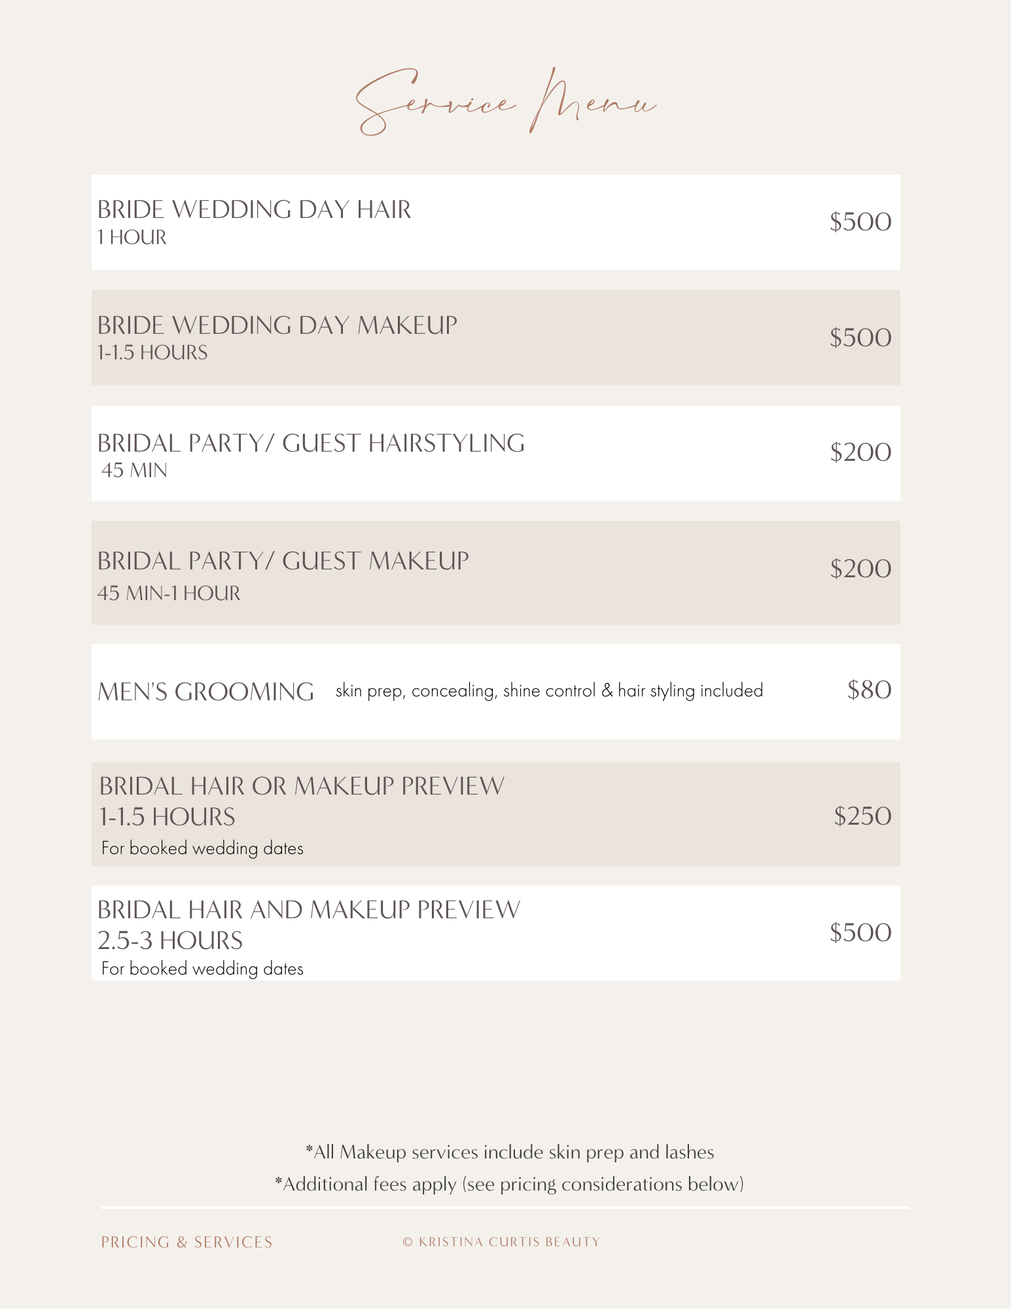Click the $500 price for Bride Wedding Day Makeup
This screenshot has width=1011, height=1309.
860,338
